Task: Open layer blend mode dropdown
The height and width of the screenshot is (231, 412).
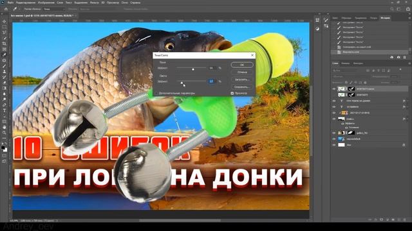Action: [351, 77]
